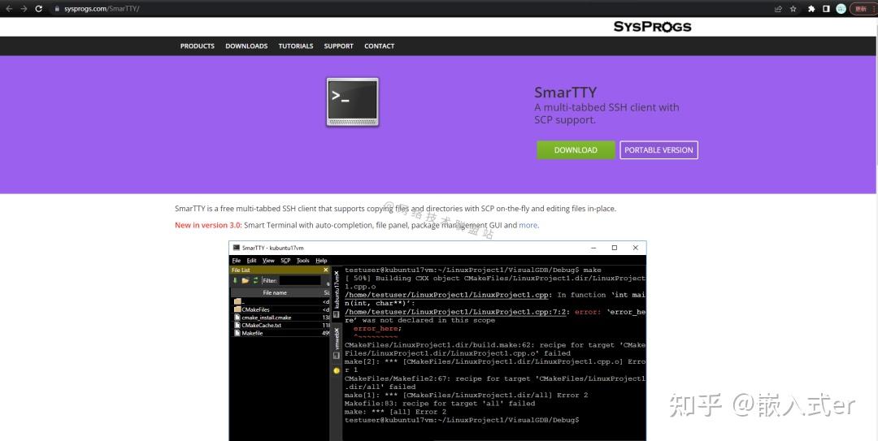Screen dimensions: 878x441
Task: Open the CONTACT menu
Action: point(379,46)
